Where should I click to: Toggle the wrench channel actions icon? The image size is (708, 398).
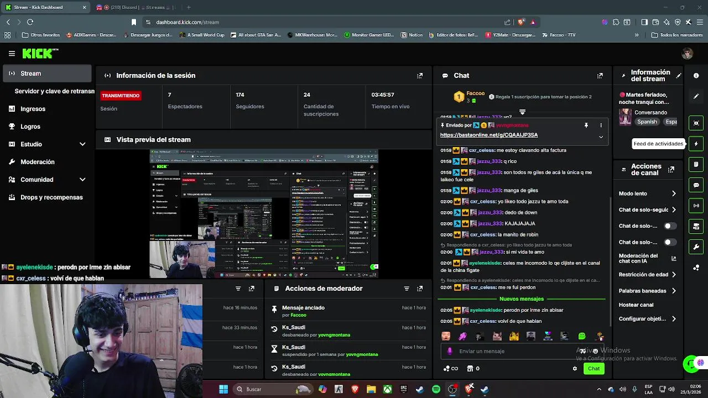tap(696, 247)
